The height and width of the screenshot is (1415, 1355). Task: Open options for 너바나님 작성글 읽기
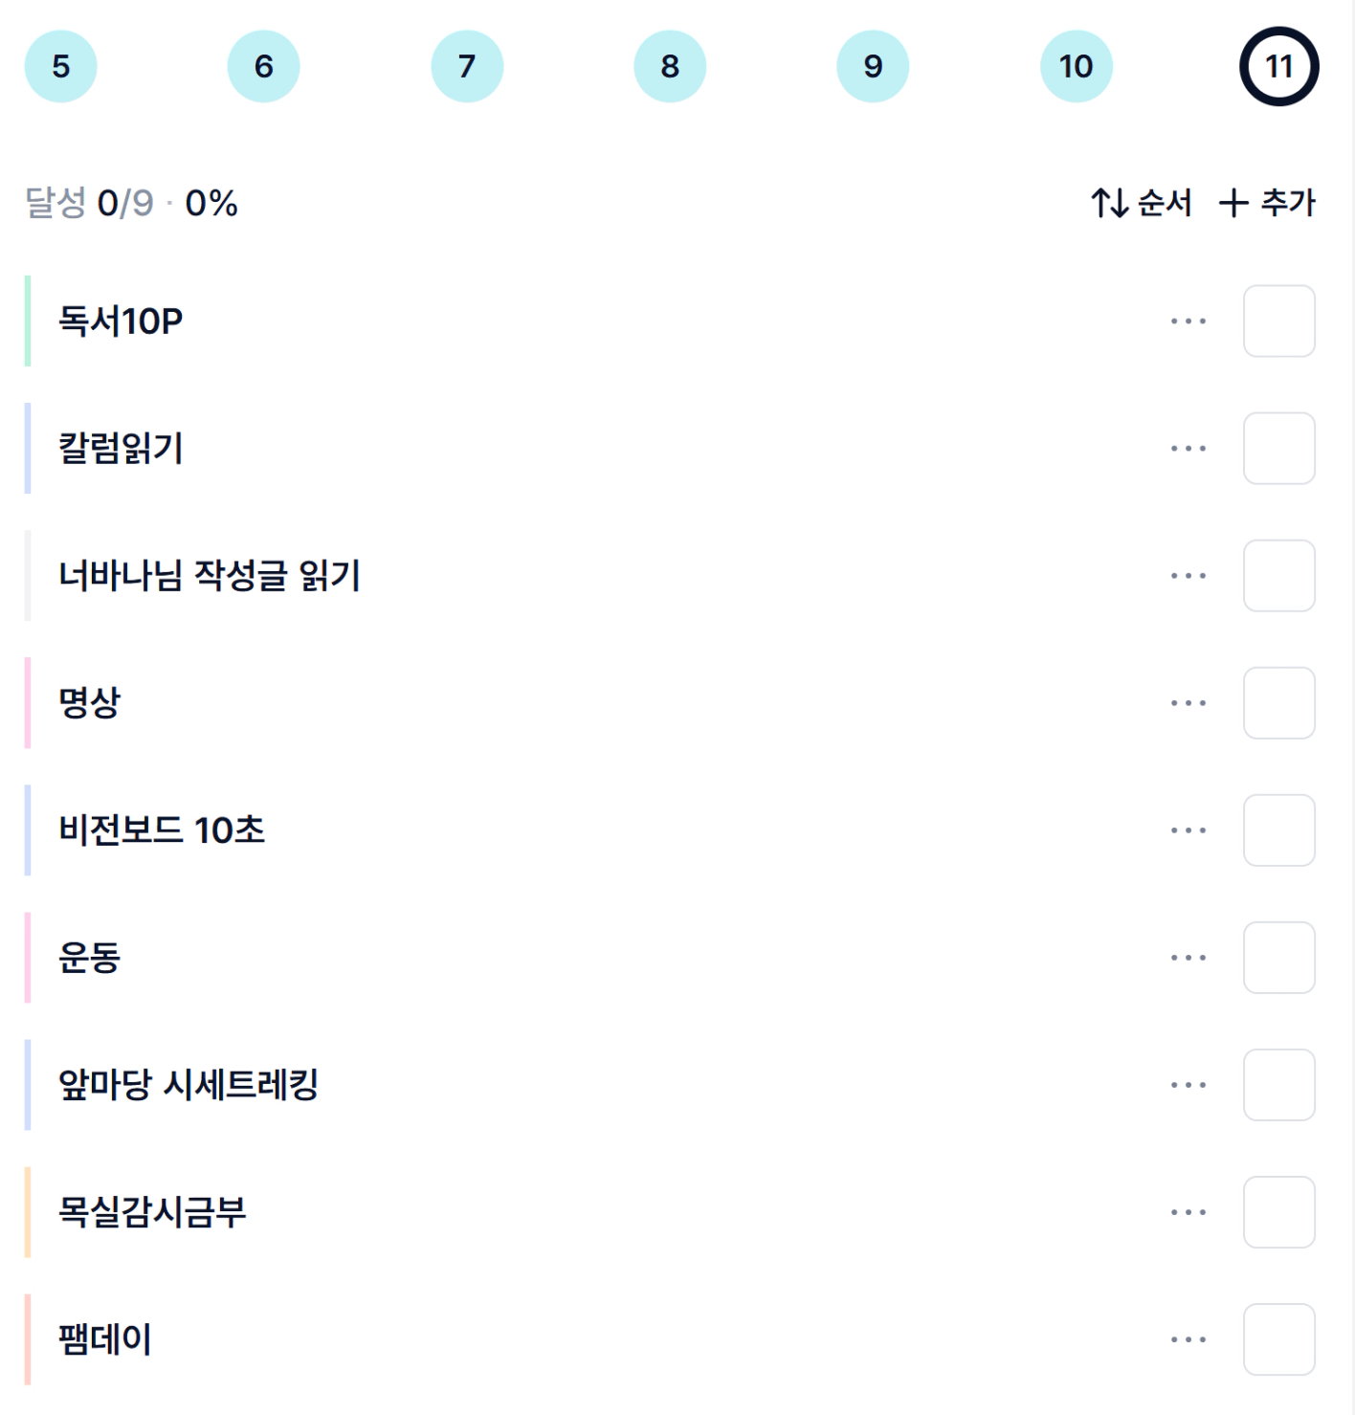1188,576
